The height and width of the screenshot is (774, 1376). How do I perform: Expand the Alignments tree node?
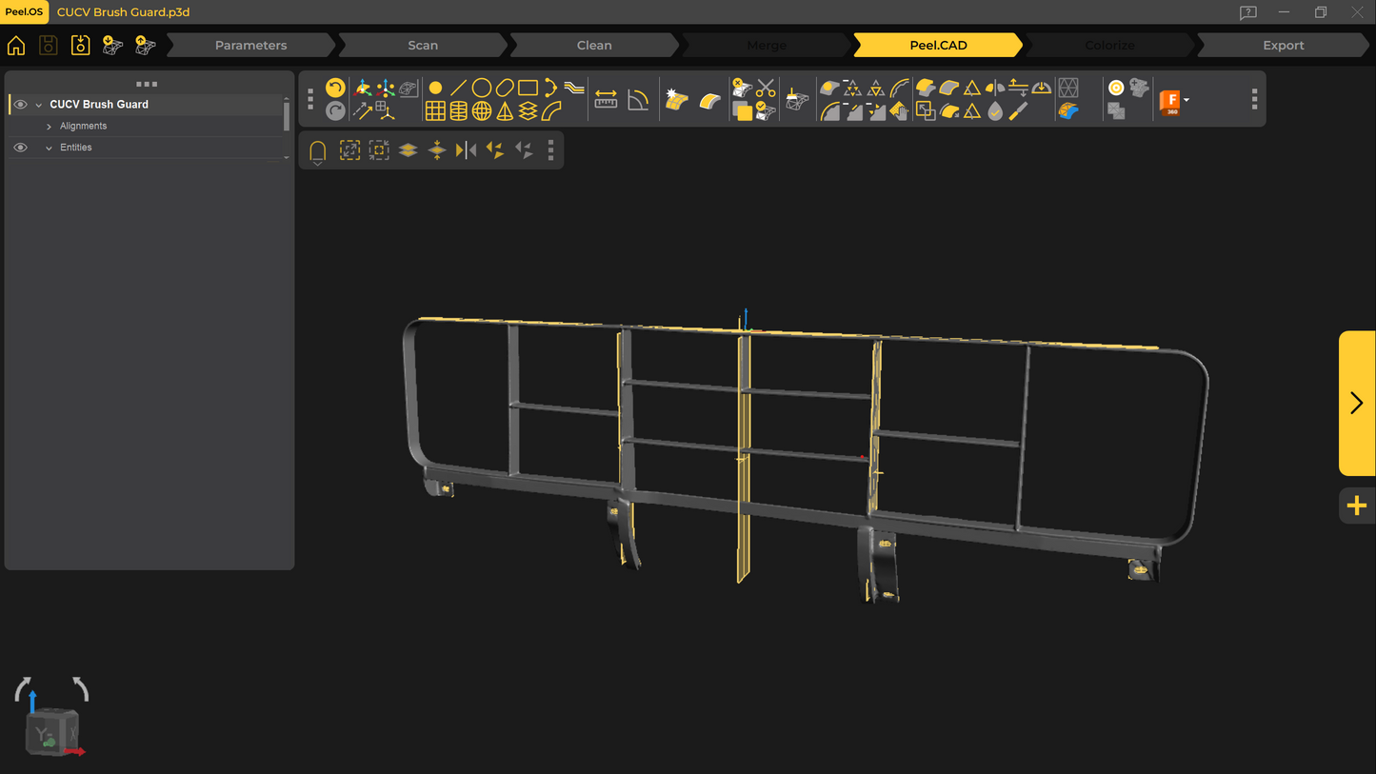click(x=50, y=127)
